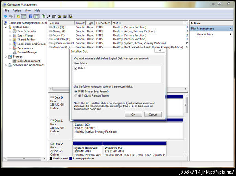The width and height of the screenshot is (236, 176).
Task: Click OK in Initialize Disk dialog
Action: click(x=133, y=114)
